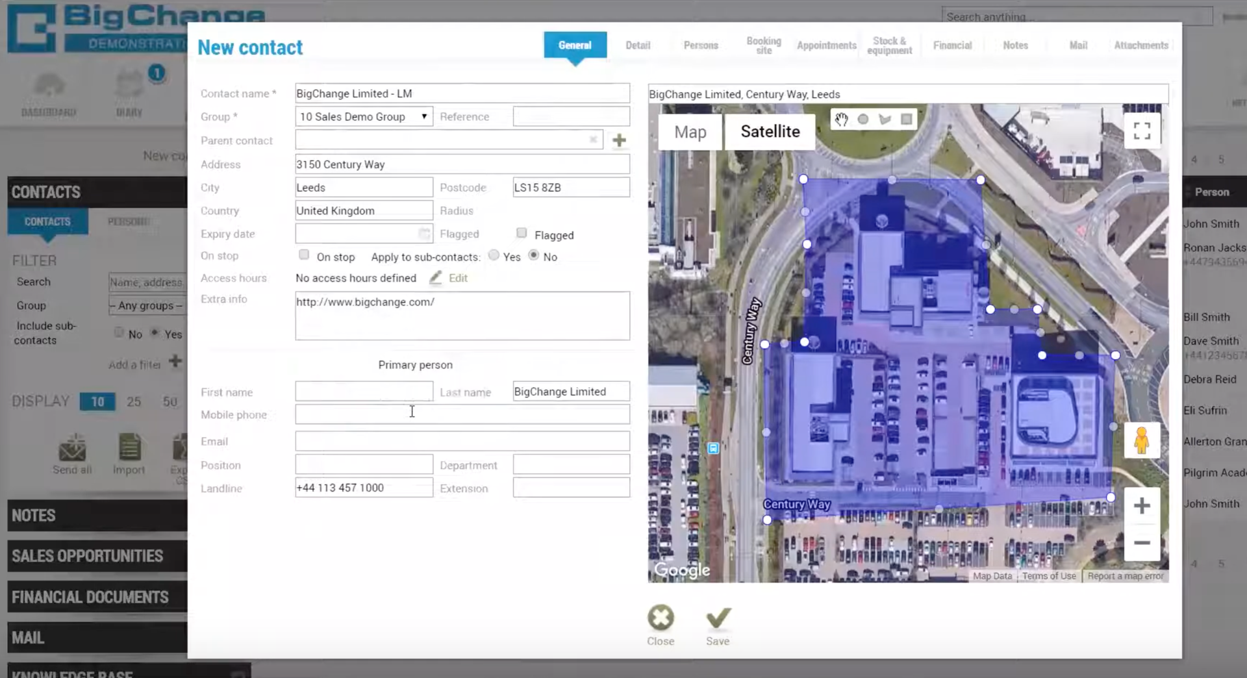This screenshot has width=1247, height=678.
Task: Switch to the Persons tab
Action: (x=701, y=45)
